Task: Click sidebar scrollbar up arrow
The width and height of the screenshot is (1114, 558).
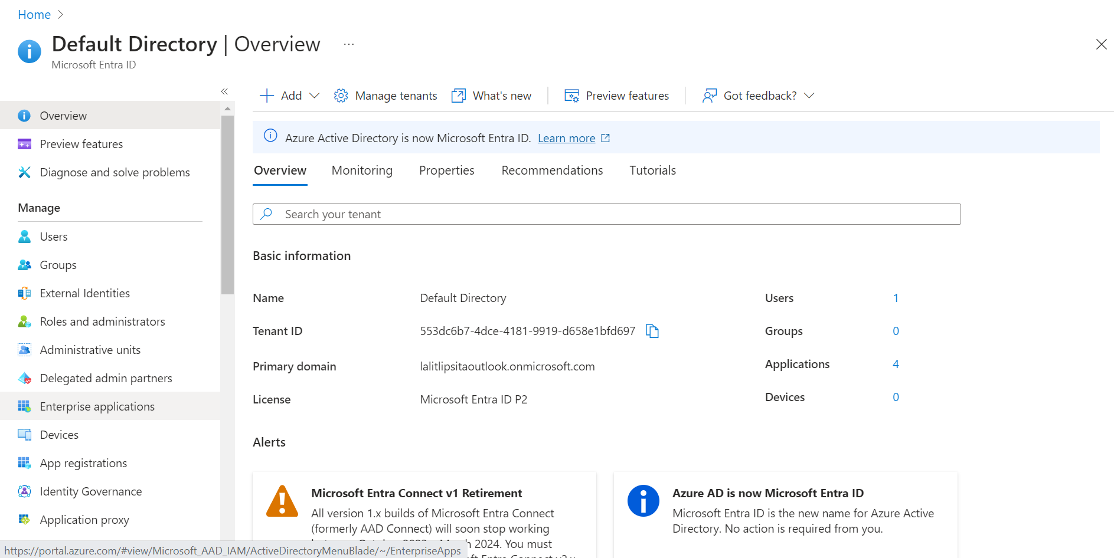Action: pos(227,109)
